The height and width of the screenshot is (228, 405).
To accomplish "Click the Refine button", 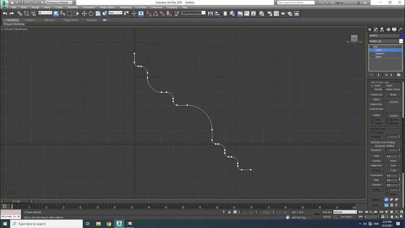I will pyautogui.click(x=377, y=115).
